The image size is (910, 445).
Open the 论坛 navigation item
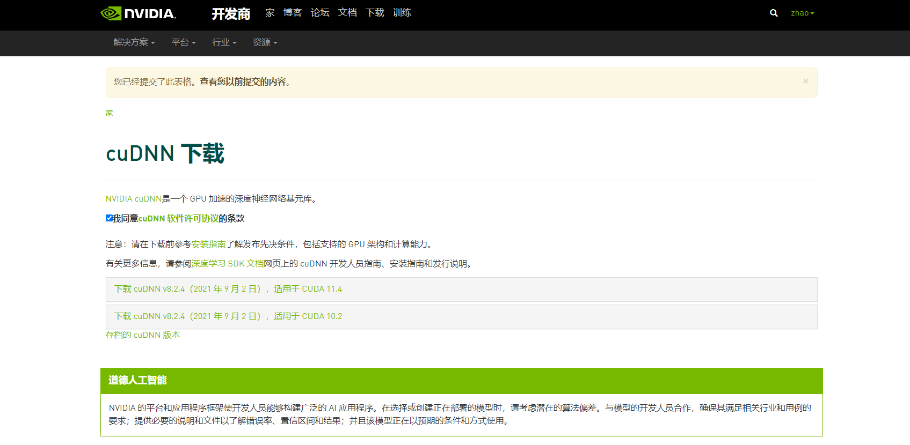[320, 12]
